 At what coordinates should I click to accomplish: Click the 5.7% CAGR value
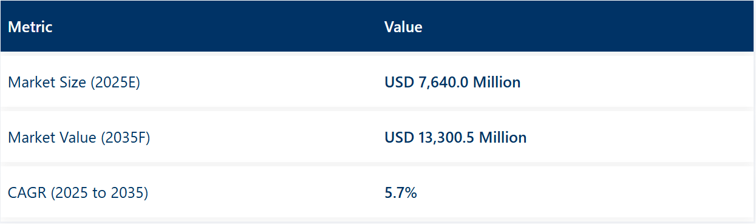point(401,193)
